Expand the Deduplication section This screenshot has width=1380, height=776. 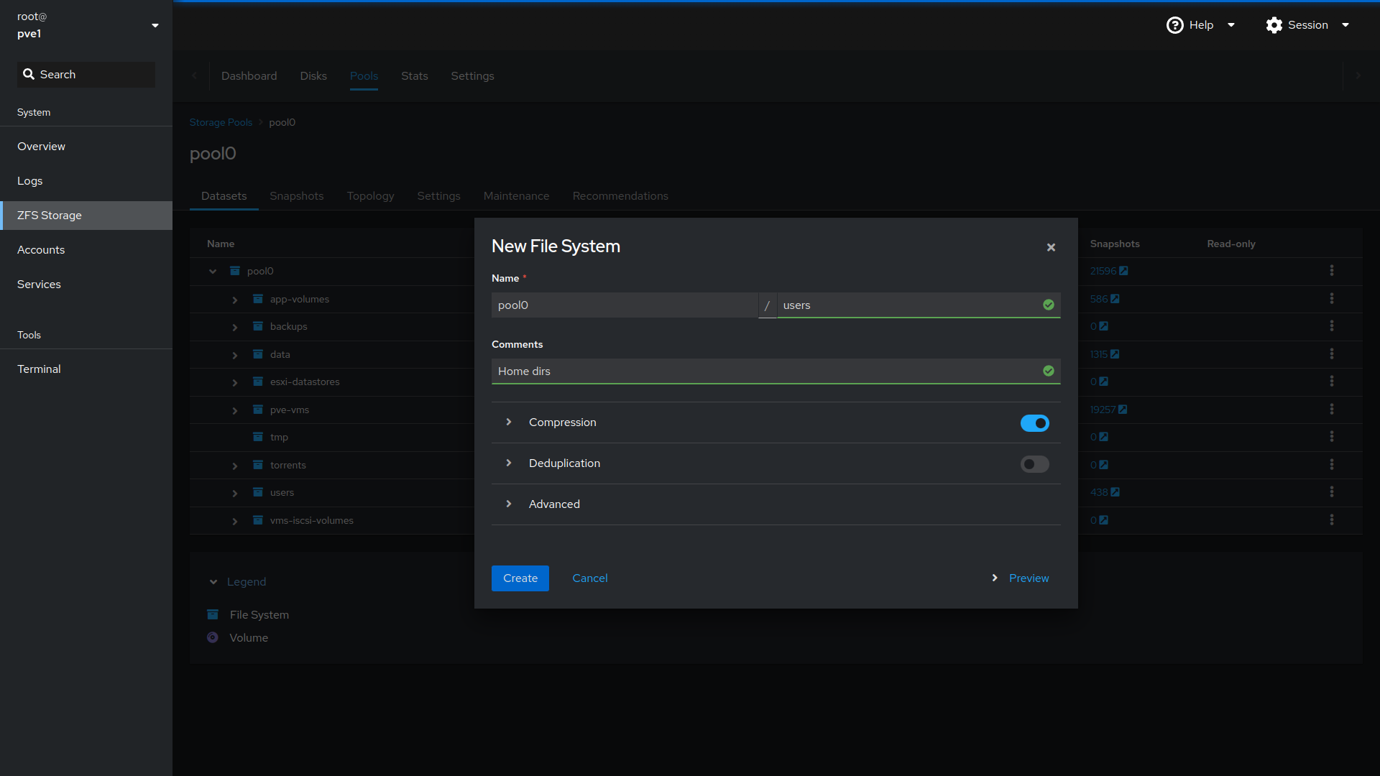pos(509,463)
